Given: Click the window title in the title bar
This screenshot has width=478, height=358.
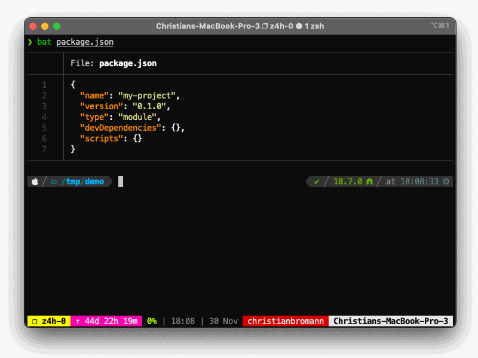Looking at the screenshot, I should click(x=239, y=26).
